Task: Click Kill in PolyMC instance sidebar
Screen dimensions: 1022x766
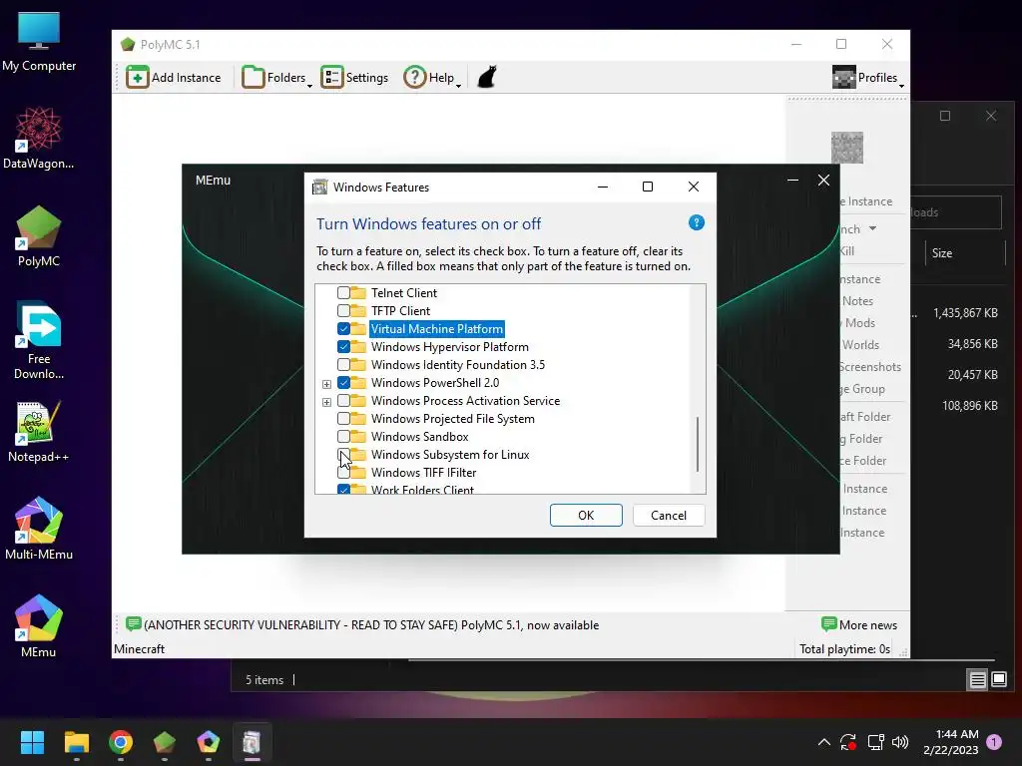Action: pos(846,251)
